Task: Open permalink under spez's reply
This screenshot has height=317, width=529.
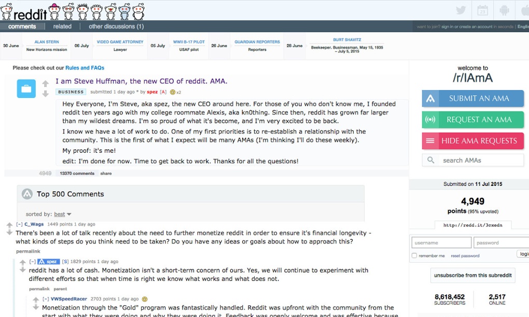Action: coord(39,289)
